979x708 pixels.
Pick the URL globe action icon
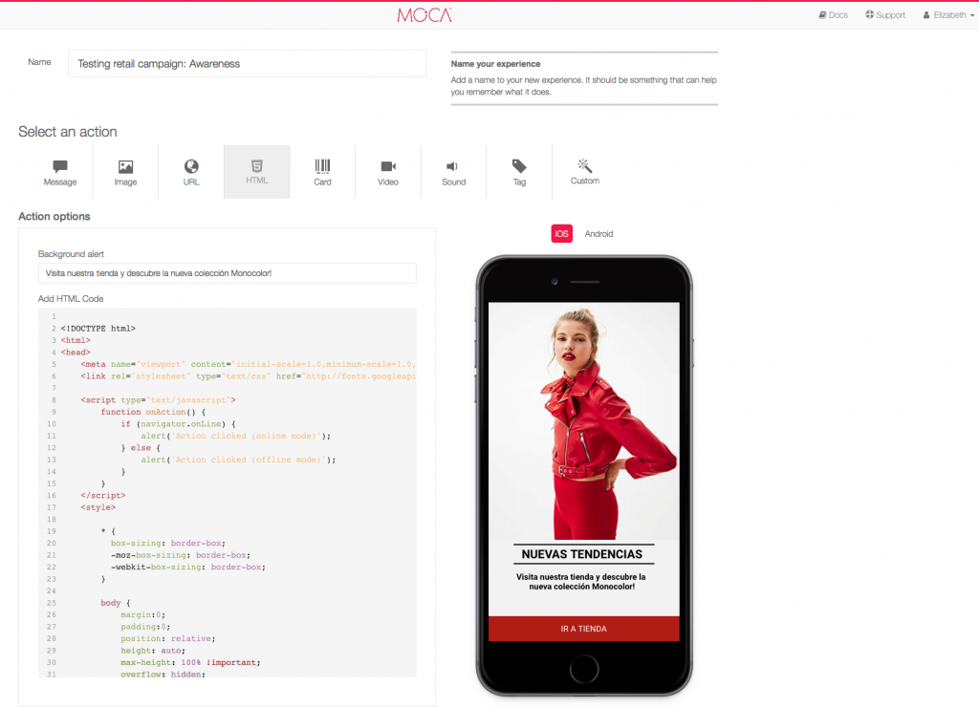[x=191, y=172]
